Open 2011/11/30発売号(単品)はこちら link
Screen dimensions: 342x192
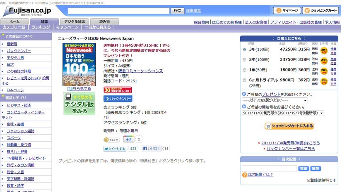tap(291, 143)
